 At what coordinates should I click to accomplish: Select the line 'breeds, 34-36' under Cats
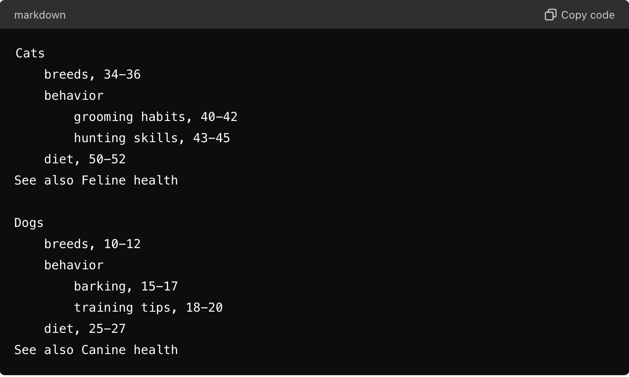(92, 74)
